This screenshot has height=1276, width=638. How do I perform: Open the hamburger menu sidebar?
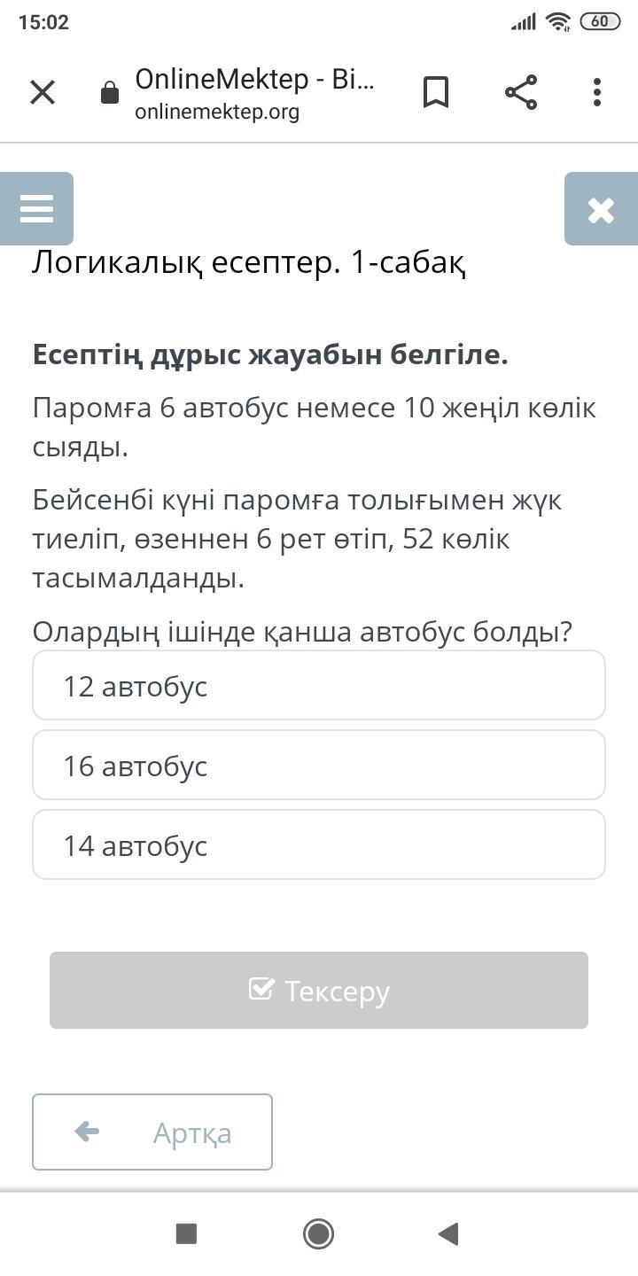point(36,209)
